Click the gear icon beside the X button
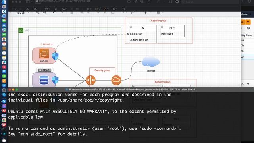 tap(242, 84)
